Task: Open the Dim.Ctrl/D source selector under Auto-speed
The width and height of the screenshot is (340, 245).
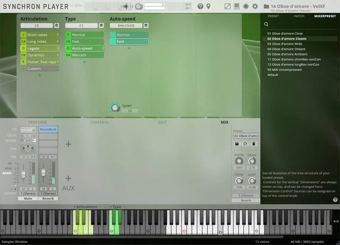Action: pyautogui.click(x=126, y=25)
